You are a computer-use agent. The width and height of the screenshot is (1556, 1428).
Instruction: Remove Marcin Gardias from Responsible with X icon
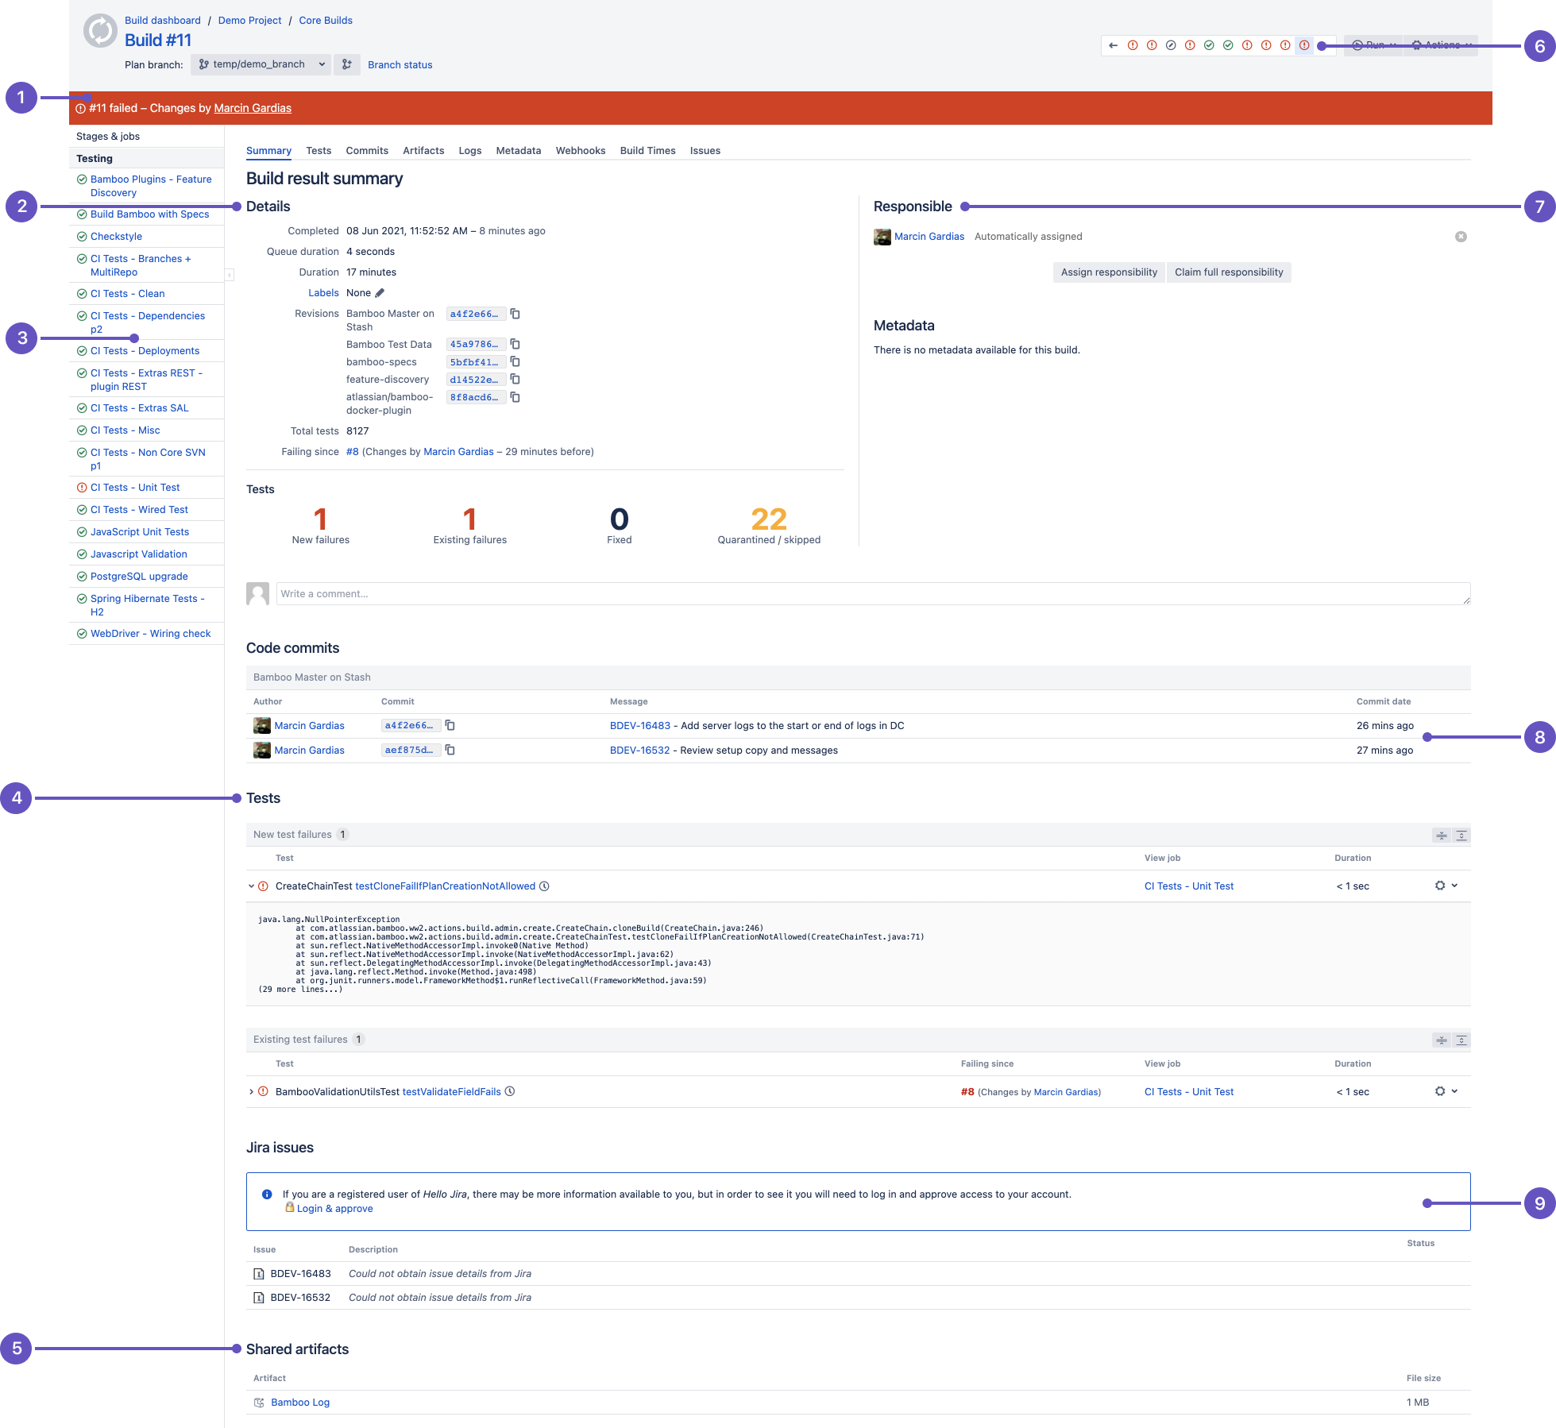pyautogui.click(x=1461, y=237)
